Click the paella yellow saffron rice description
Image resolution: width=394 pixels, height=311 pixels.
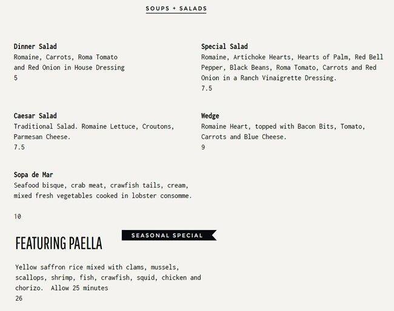[107, 278]
